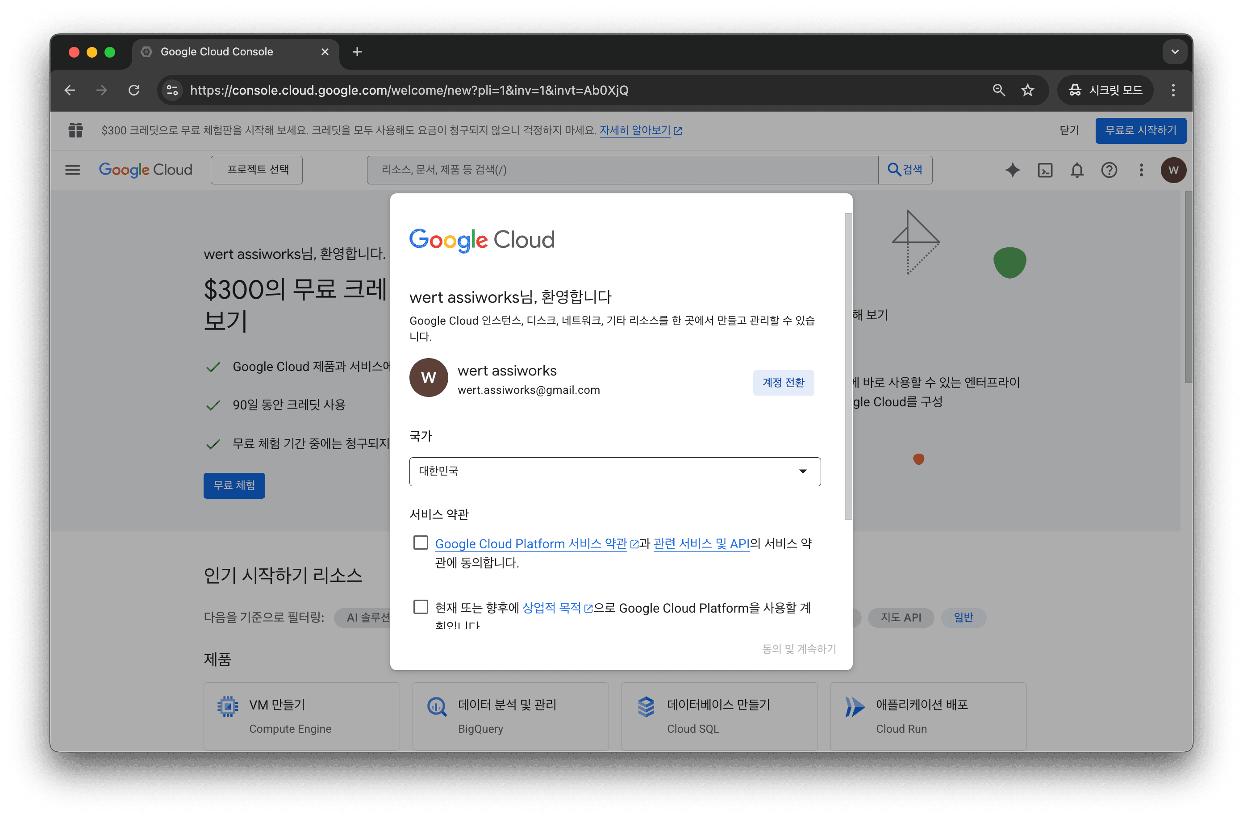This screenshot has height=818, width=1243.
Task: Open the country dropdown showing 대한민국
Action: [615, 472]
